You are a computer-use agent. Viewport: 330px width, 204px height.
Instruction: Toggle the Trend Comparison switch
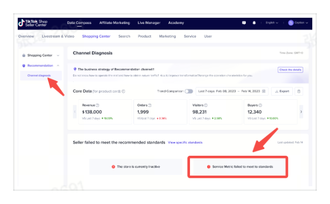[x=189, y=91]
